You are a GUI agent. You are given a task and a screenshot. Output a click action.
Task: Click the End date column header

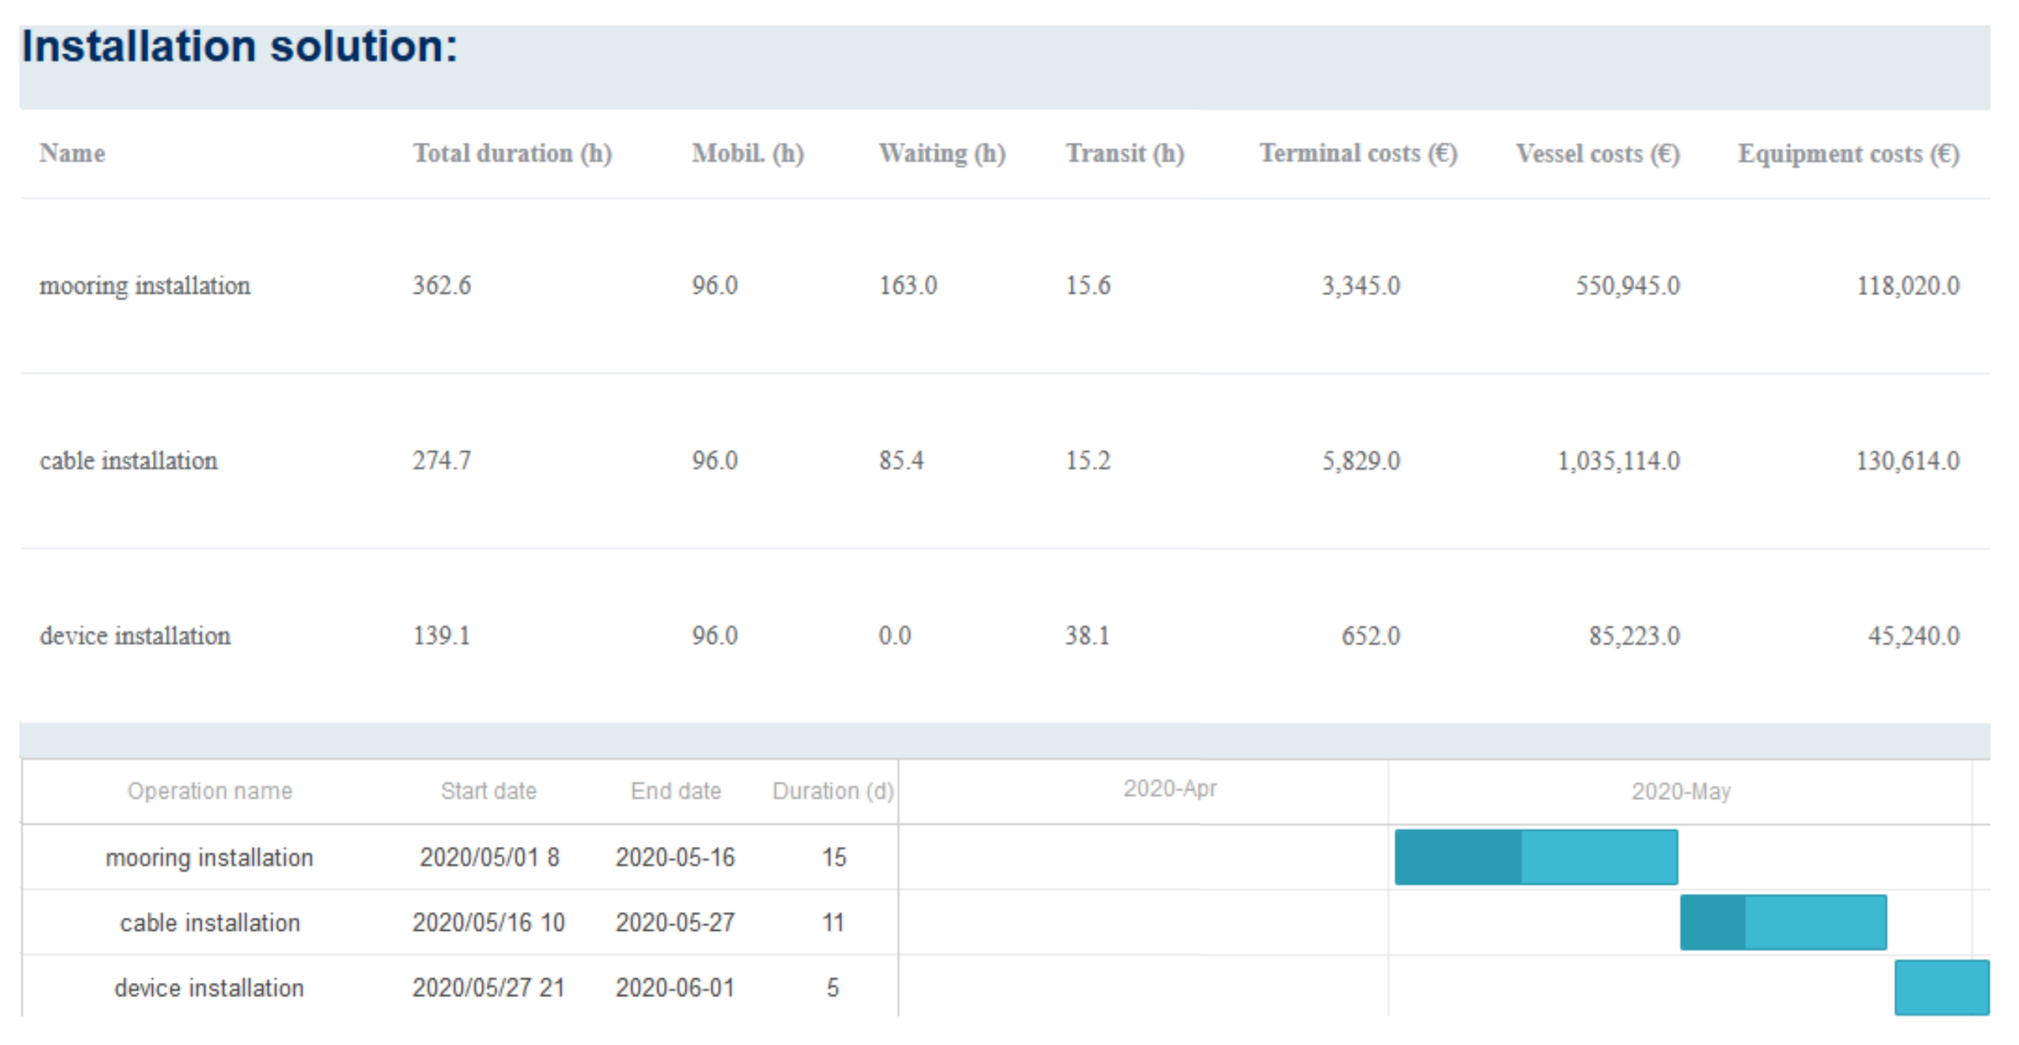point(676,791)
